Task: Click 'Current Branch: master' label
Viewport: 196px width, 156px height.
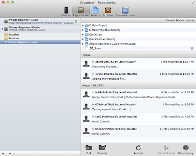Action: click(x=180, y=20)
